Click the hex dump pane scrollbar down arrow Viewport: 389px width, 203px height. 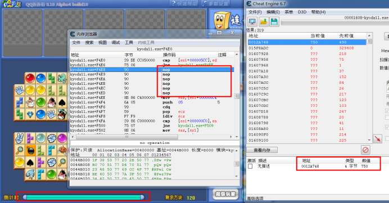[x=237, y=176]
